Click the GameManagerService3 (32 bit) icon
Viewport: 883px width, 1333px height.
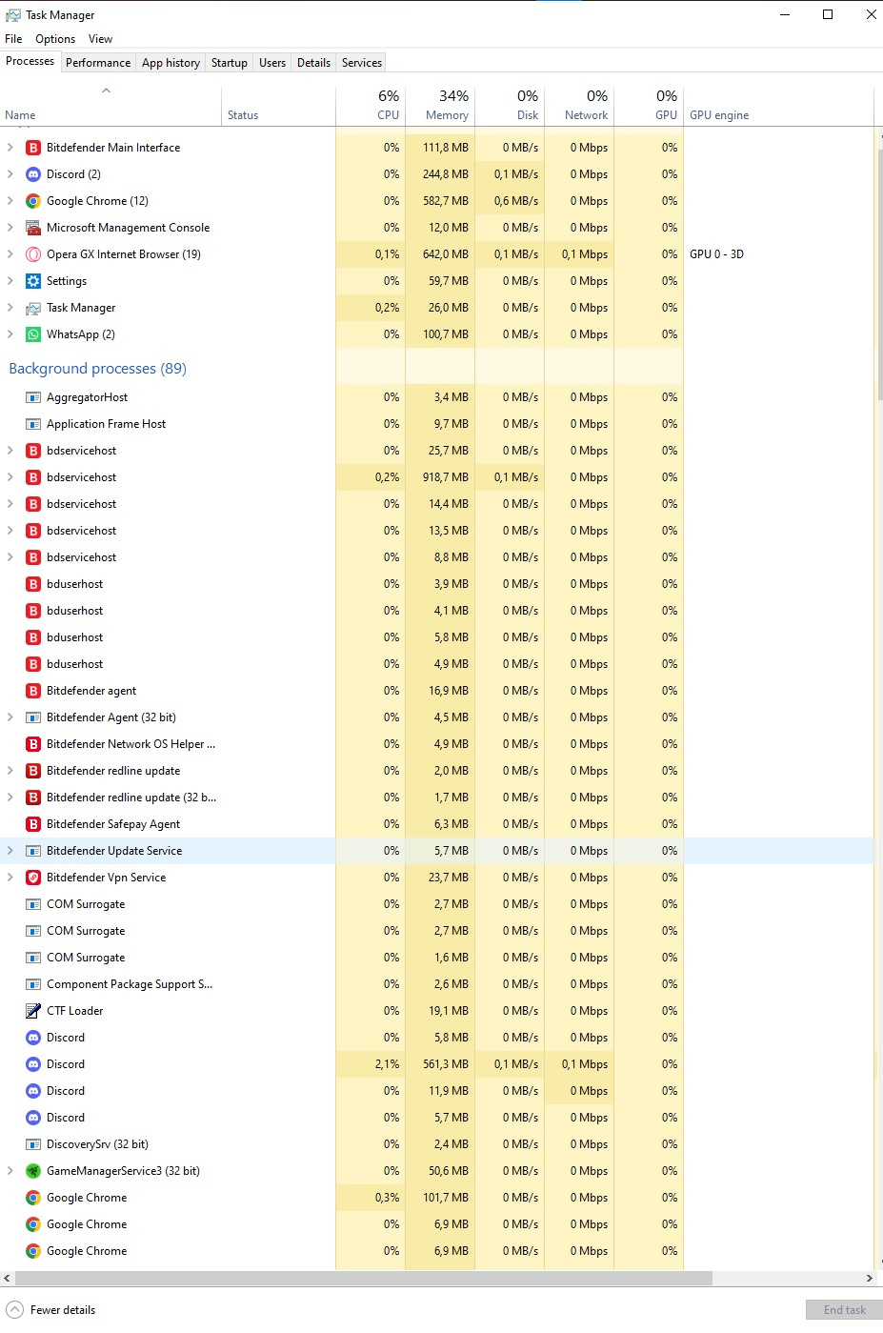pos(33,1171)
